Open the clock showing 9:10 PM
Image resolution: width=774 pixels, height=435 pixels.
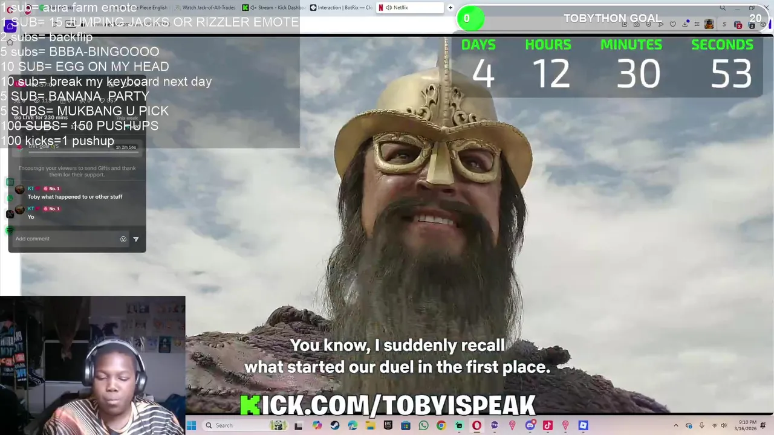(744, 425)
